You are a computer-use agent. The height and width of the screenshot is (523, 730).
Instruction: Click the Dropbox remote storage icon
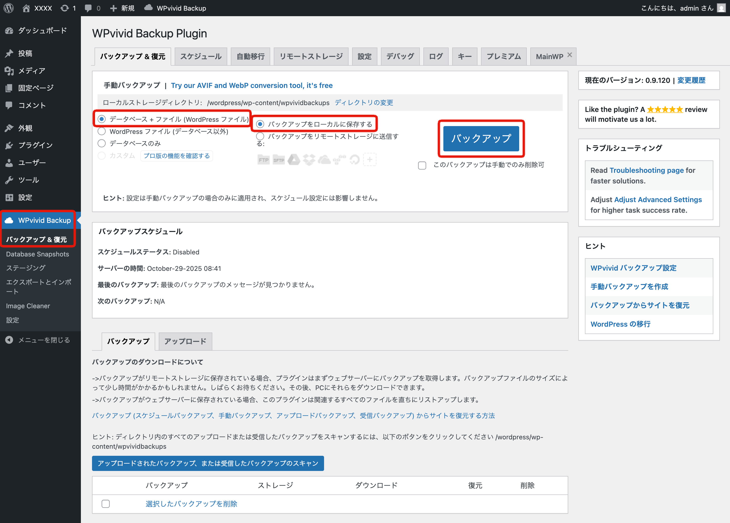tap(309, 159)
